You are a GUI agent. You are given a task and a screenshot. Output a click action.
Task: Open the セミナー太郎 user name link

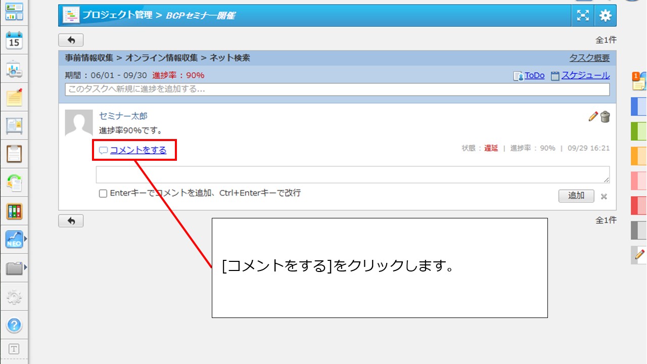click(x=123, y=116)
